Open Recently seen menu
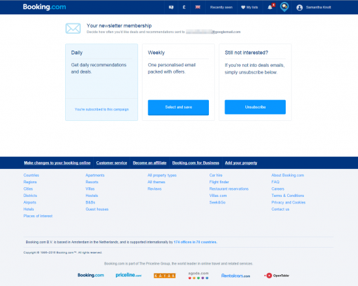 pos(221,7)
